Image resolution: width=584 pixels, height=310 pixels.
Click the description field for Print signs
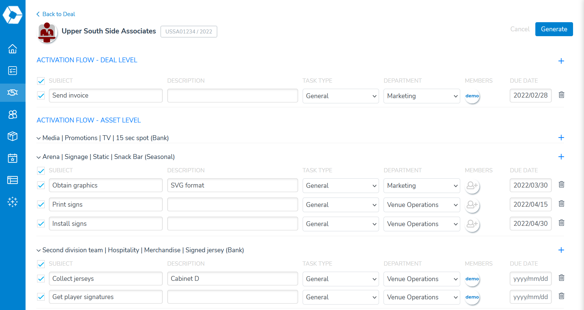point(232,205)
